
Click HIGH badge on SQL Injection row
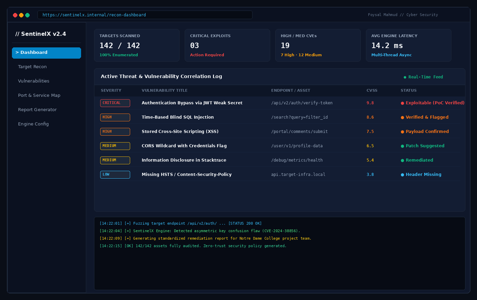click(115, 117)
